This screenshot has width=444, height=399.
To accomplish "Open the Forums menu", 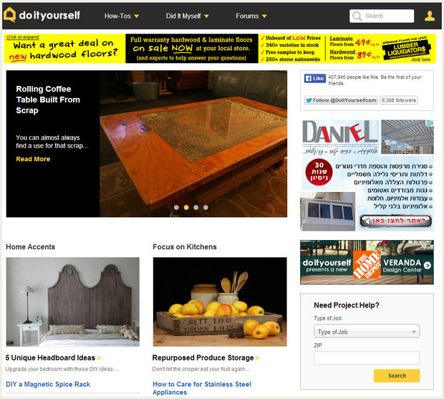I will [x=251, y=16].
